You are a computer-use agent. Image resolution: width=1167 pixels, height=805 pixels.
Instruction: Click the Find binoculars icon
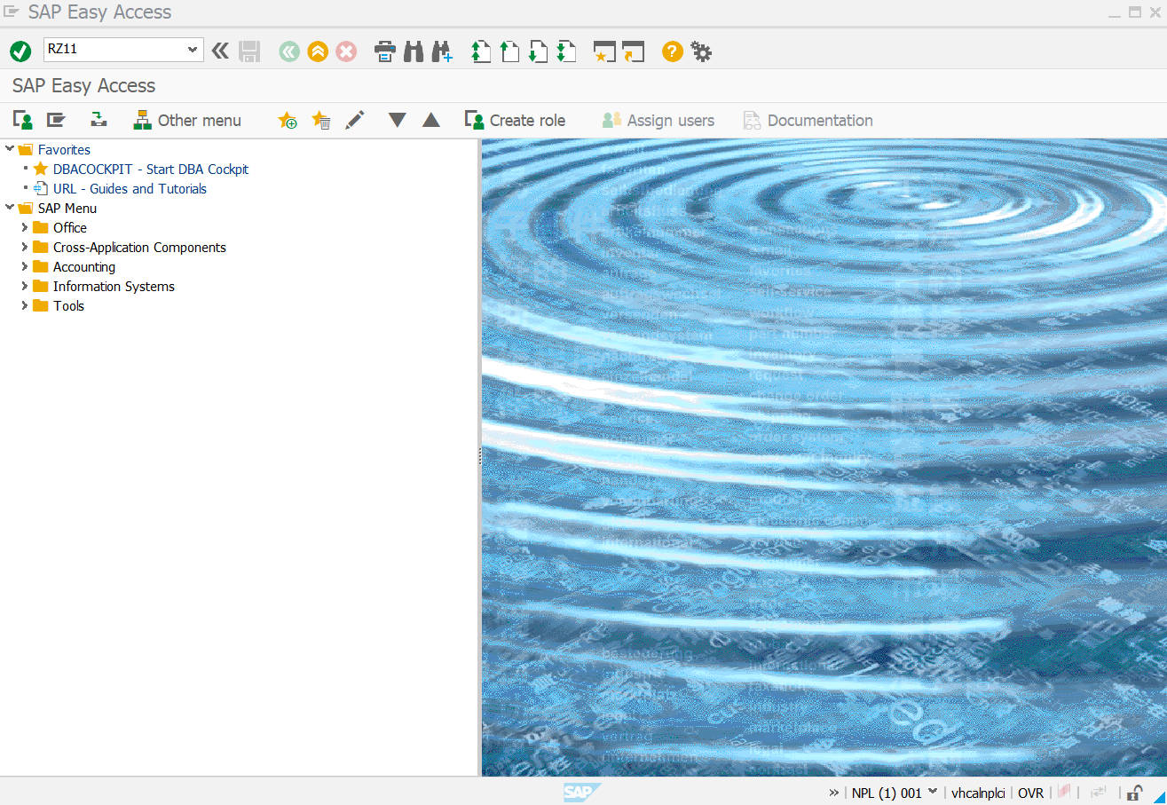coord(414,51)
